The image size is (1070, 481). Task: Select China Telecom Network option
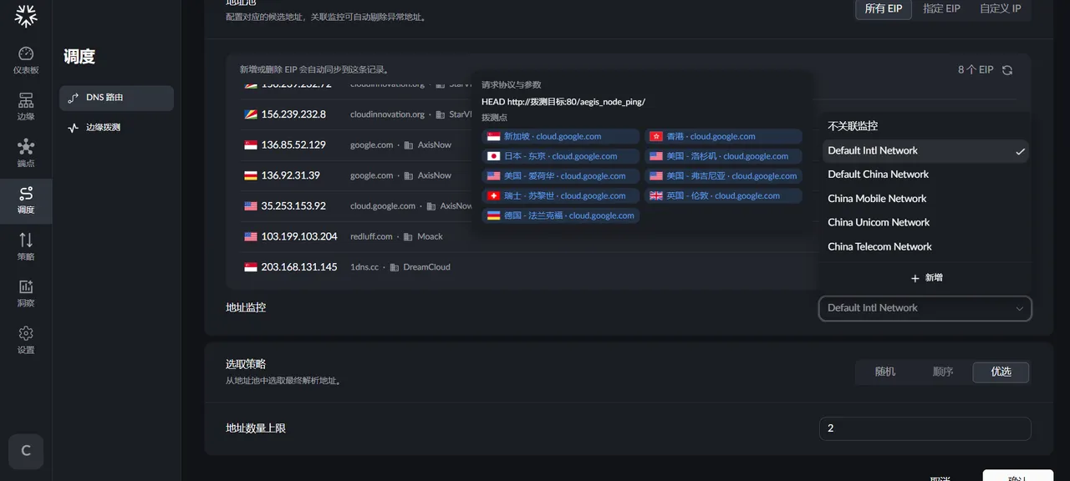tap(925, 247)
